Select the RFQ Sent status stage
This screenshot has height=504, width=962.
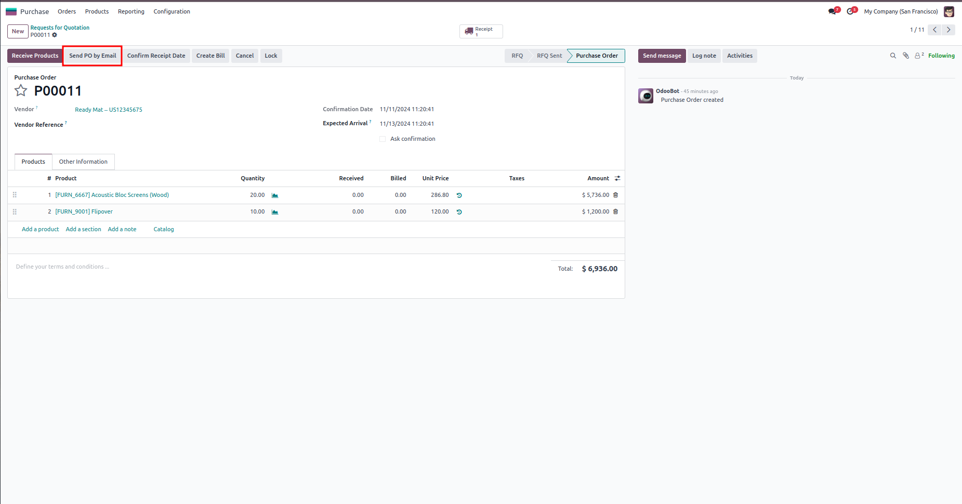click(549, 56)
